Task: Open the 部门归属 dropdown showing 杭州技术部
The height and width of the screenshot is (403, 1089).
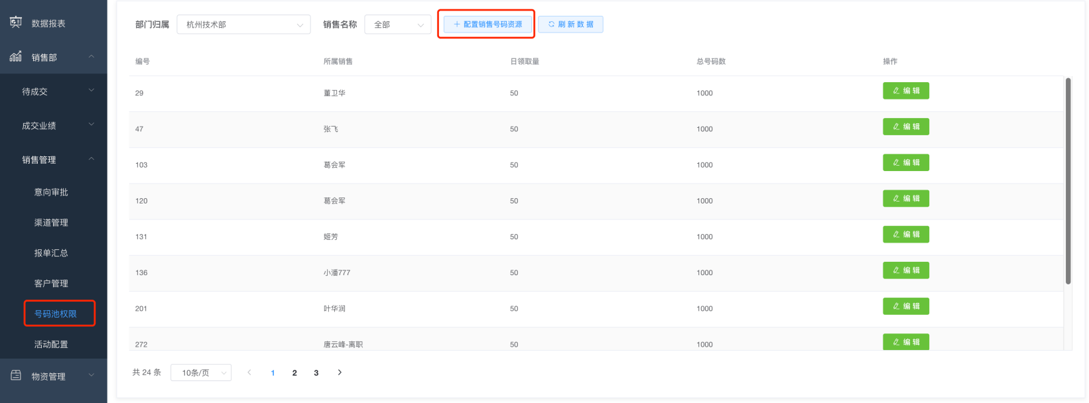Action: 243,25
